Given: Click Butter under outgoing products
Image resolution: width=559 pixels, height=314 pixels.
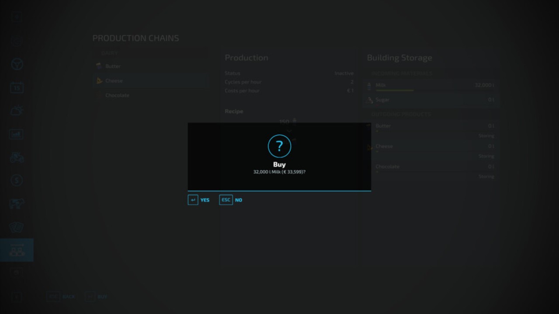Looking at the screenshot, I should click(383, 126).
